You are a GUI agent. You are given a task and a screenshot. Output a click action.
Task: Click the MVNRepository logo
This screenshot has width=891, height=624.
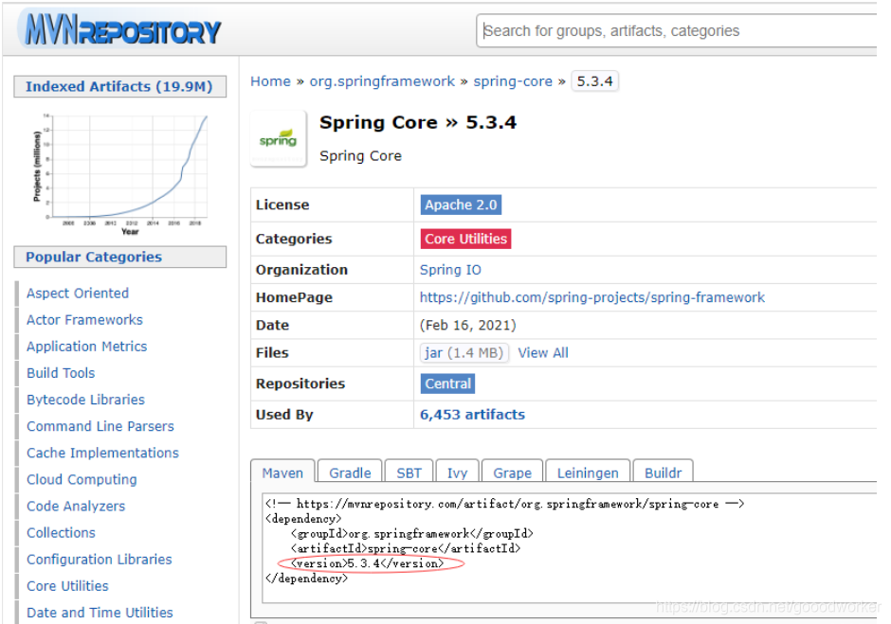coord(121,30)
